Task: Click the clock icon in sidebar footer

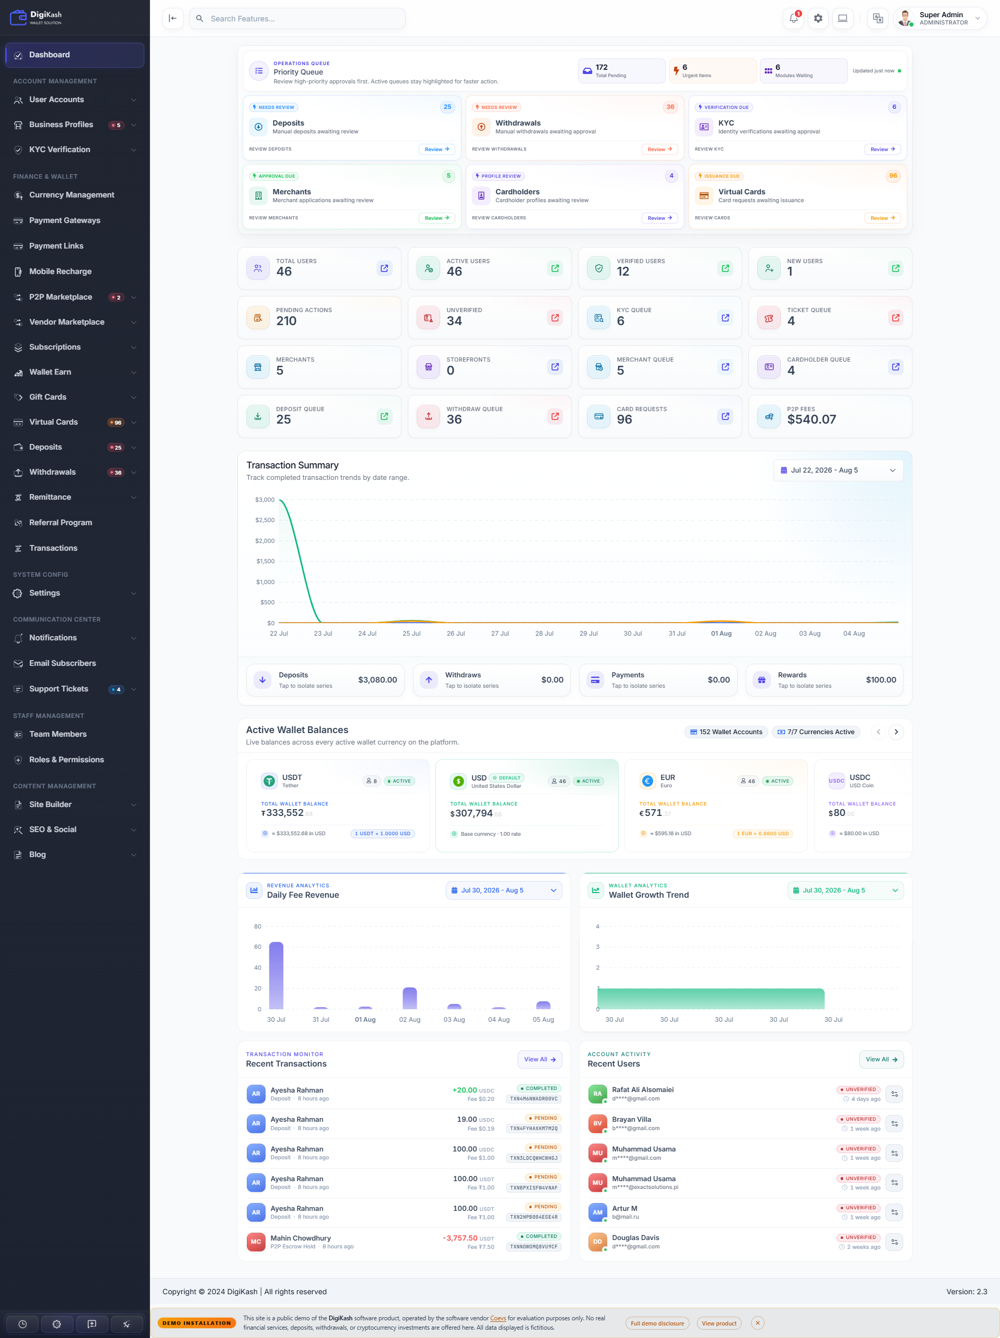Action: click(22, 1324)
